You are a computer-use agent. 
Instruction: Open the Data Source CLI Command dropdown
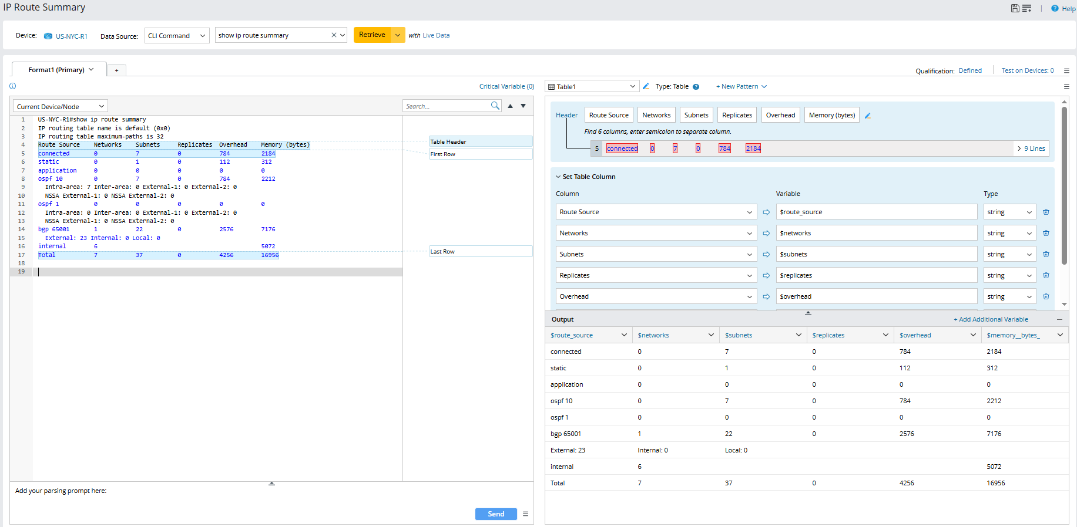[177, 36]
